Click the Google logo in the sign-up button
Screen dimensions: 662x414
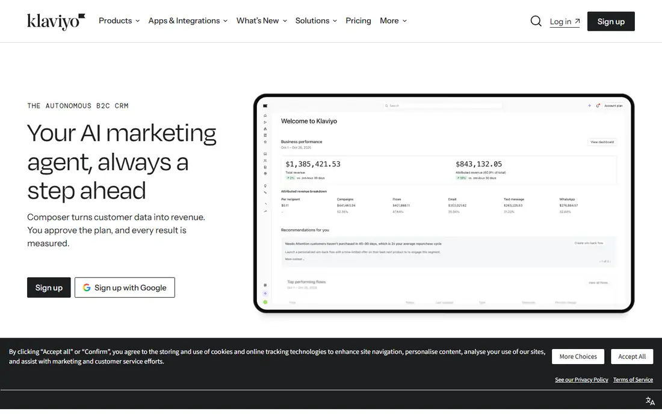(87, 288)
